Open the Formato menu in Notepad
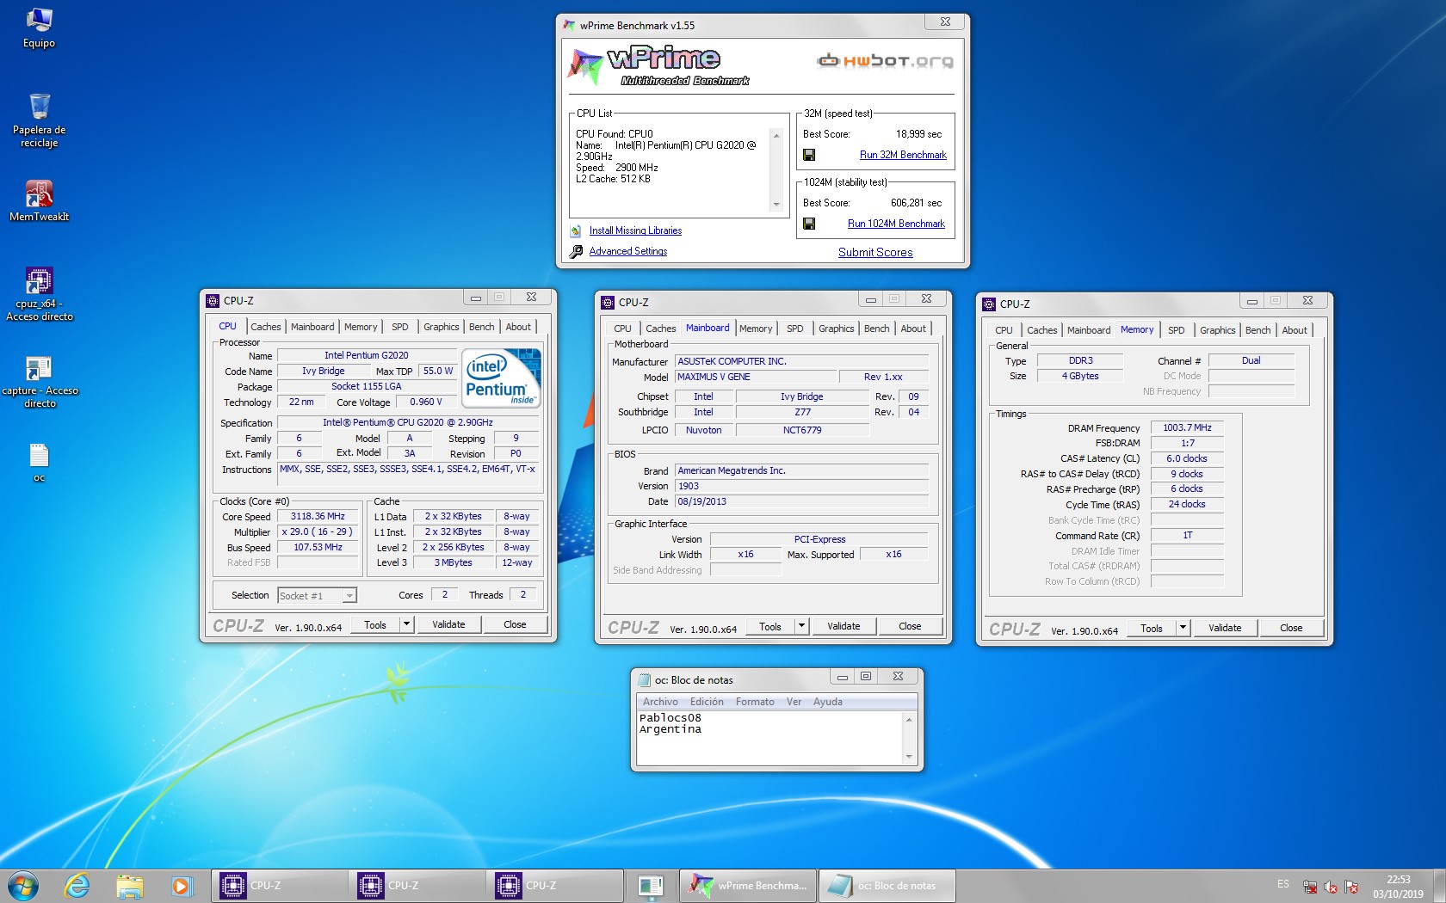Viewport: 1446px width, 903px height. [x=755, y=702]
